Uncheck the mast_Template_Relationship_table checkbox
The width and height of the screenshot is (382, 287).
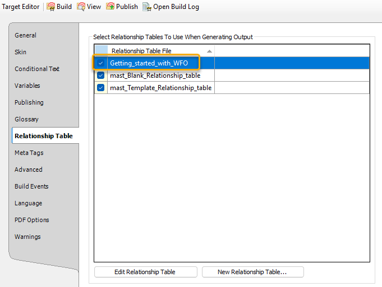click(100, 87)
